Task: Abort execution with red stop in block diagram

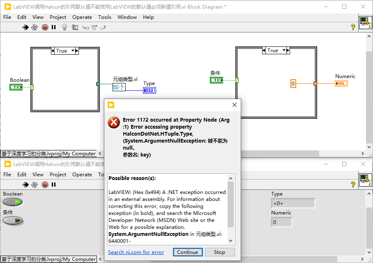Action: pyautogui.click(x=45, y=28)
